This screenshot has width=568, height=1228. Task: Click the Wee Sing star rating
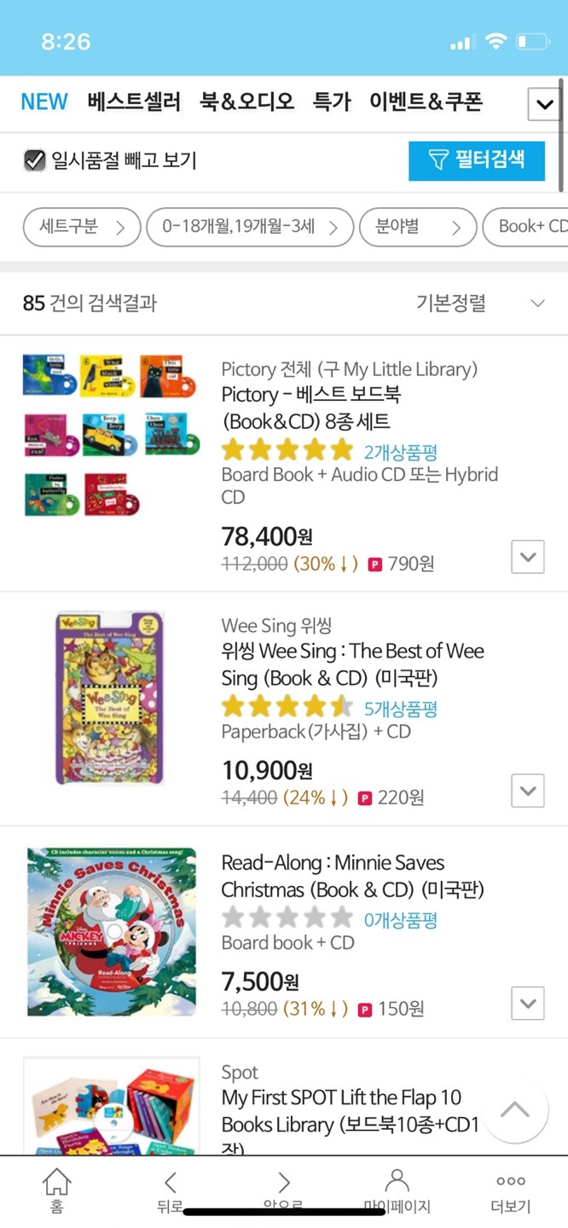coord(287,707)
